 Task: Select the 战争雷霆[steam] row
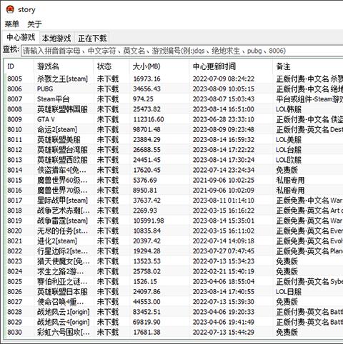click(x=174, y=221)
